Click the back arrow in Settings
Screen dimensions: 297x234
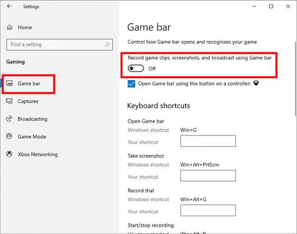[x=9, y=6]
